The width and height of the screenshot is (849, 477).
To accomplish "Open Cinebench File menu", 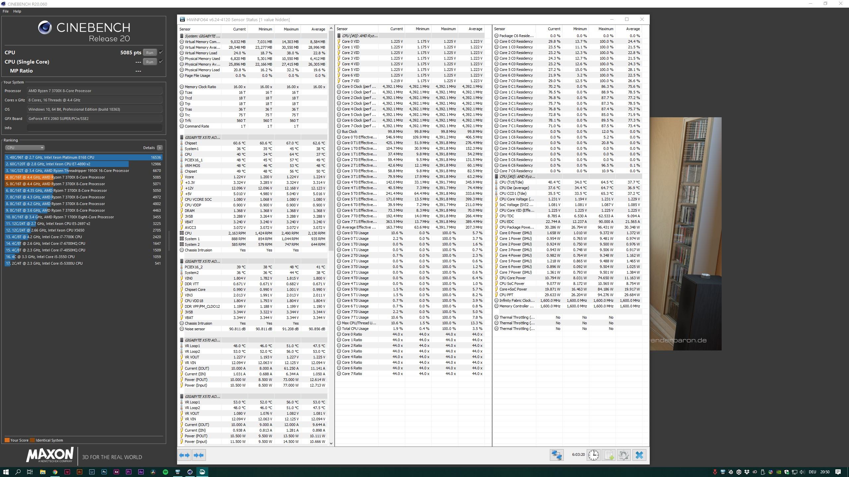I will (x=6, y=11).
